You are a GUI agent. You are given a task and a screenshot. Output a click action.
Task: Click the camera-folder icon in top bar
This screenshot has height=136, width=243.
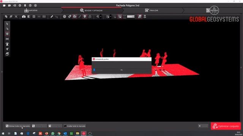point(9,5)
